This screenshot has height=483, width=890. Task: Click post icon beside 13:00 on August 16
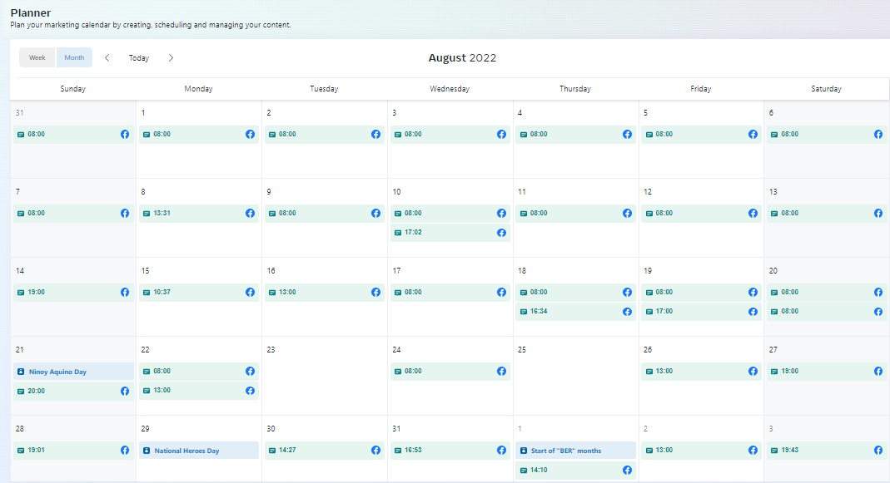tap(272, 293)
